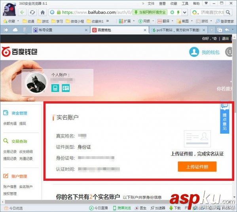Click the search magnifier icon
This screenshot has height=212, width=237.
228,12
